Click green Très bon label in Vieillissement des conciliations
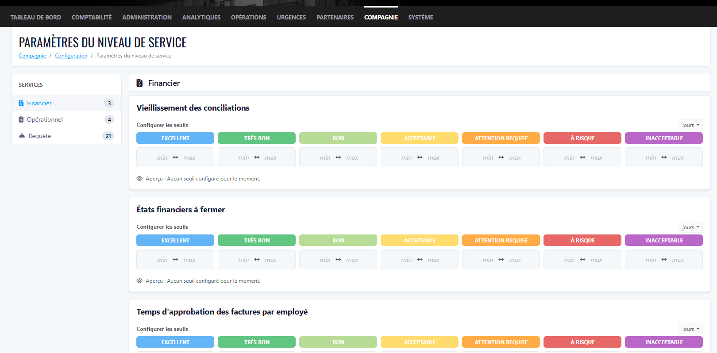The height and width of the screenshot is (353, 717). click(x=257, y=138)
